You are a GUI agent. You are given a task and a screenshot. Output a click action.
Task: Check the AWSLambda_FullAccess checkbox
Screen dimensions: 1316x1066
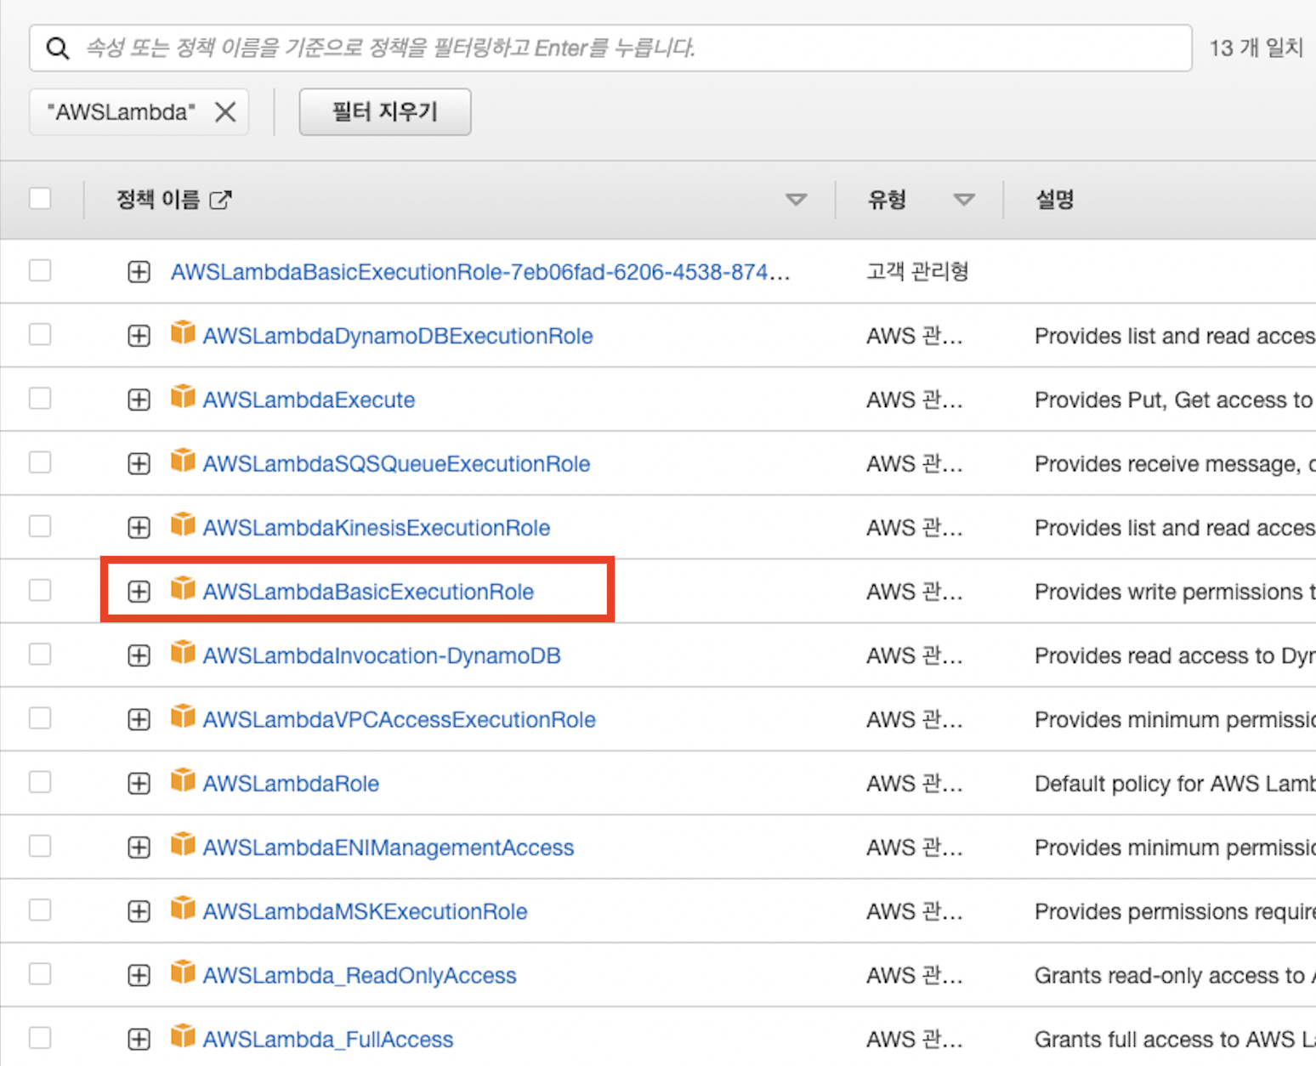coord(40,1038)
